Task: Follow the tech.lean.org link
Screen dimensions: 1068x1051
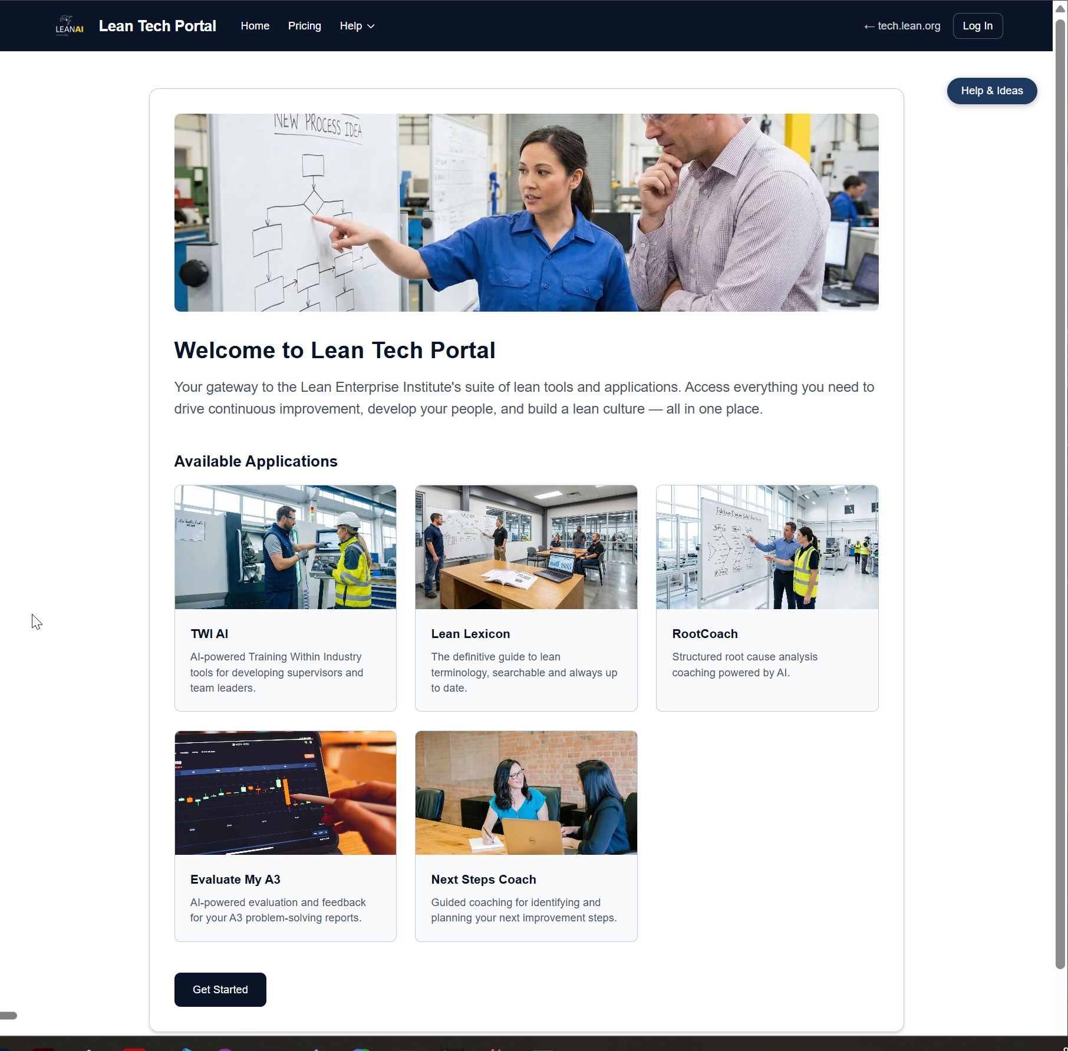Action: pos(901,26)
